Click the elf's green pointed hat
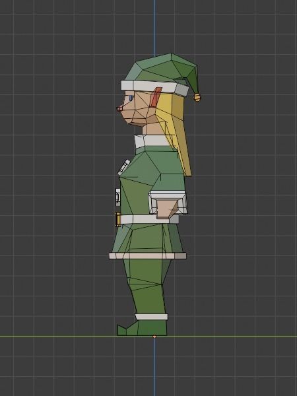297x396 pixels. point(163,68)
